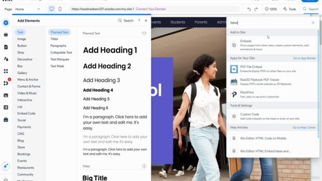The width and height of the screenshot is (322, 181).
Task: Click the blue Add Elements plus icon
Action: pyautogui.click(x=6, y=23)
